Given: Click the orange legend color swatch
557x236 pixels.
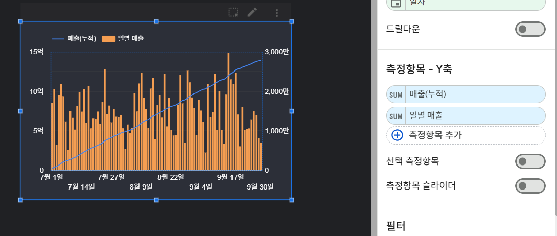Looking at the screenshot, I should [x=109, y=39].
